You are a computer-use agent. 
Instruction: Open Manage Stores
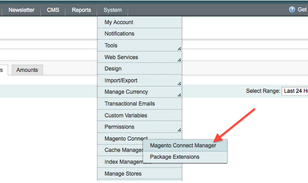point(140,174)
